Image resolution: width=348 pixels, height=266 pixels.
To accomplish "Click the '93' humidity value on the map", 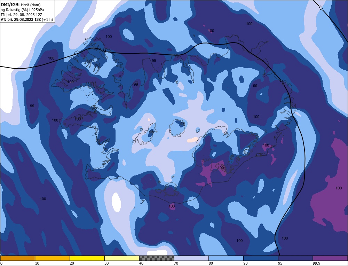I will (182, 124).
